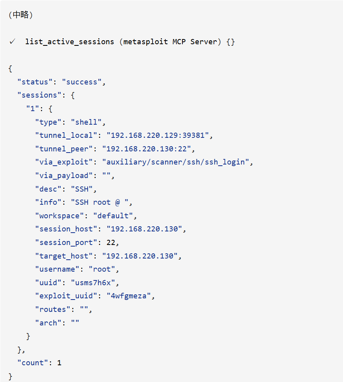Click the empty braces after MCP Server
This screenshot has width=343, height=382.
click(230, 42)
